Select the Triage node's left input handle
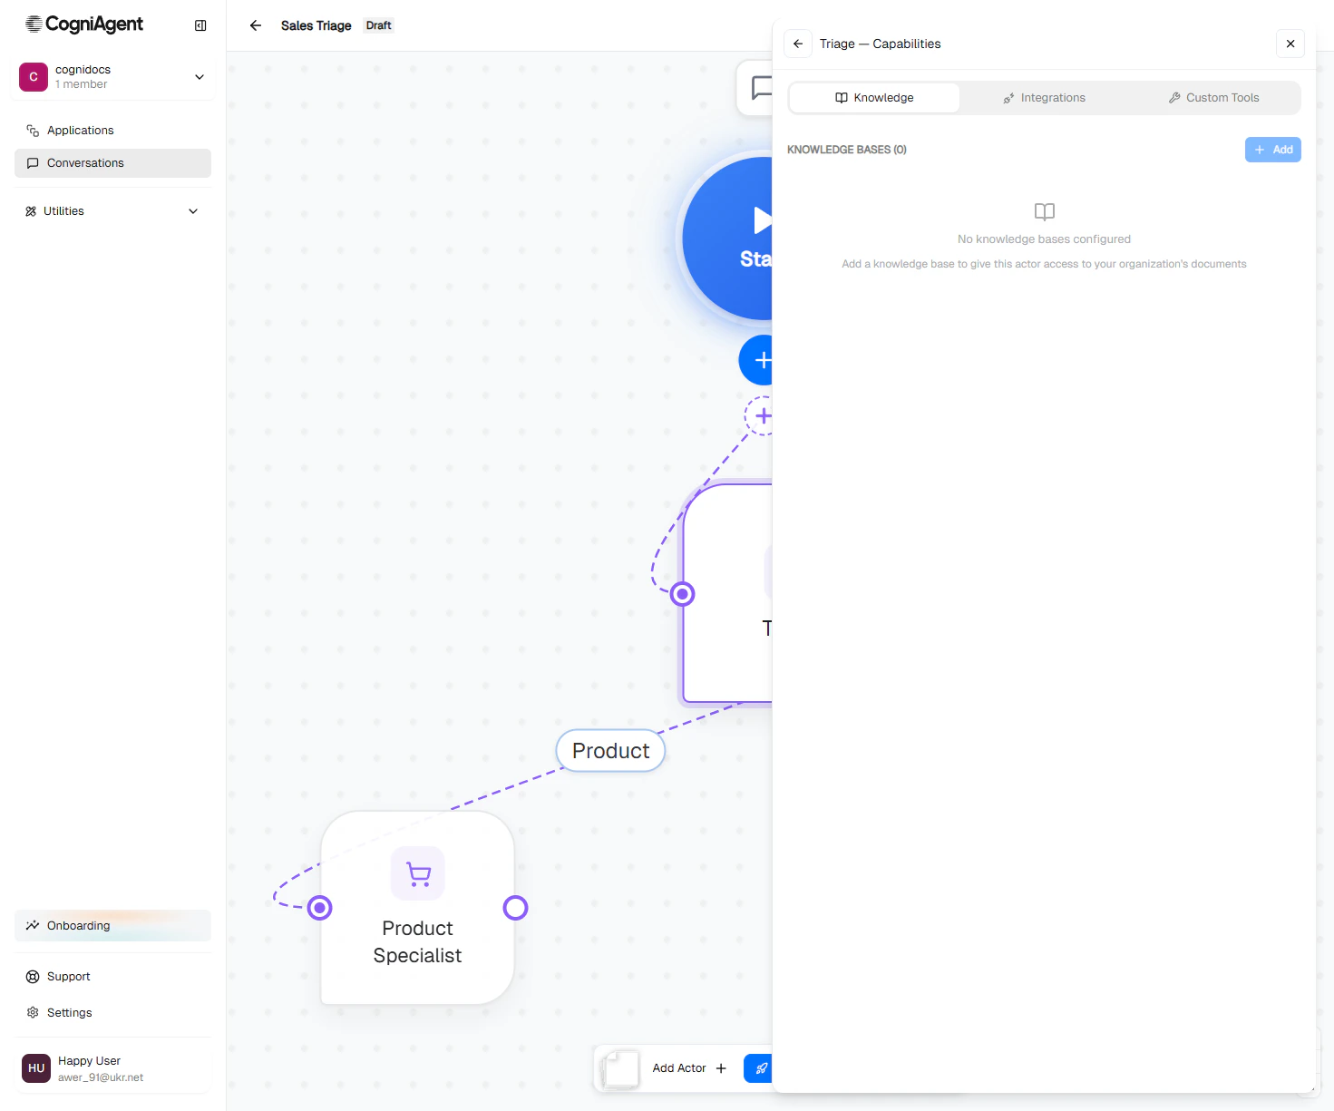Screen dimensions: 1334x1111 click(x=683, y=594)
